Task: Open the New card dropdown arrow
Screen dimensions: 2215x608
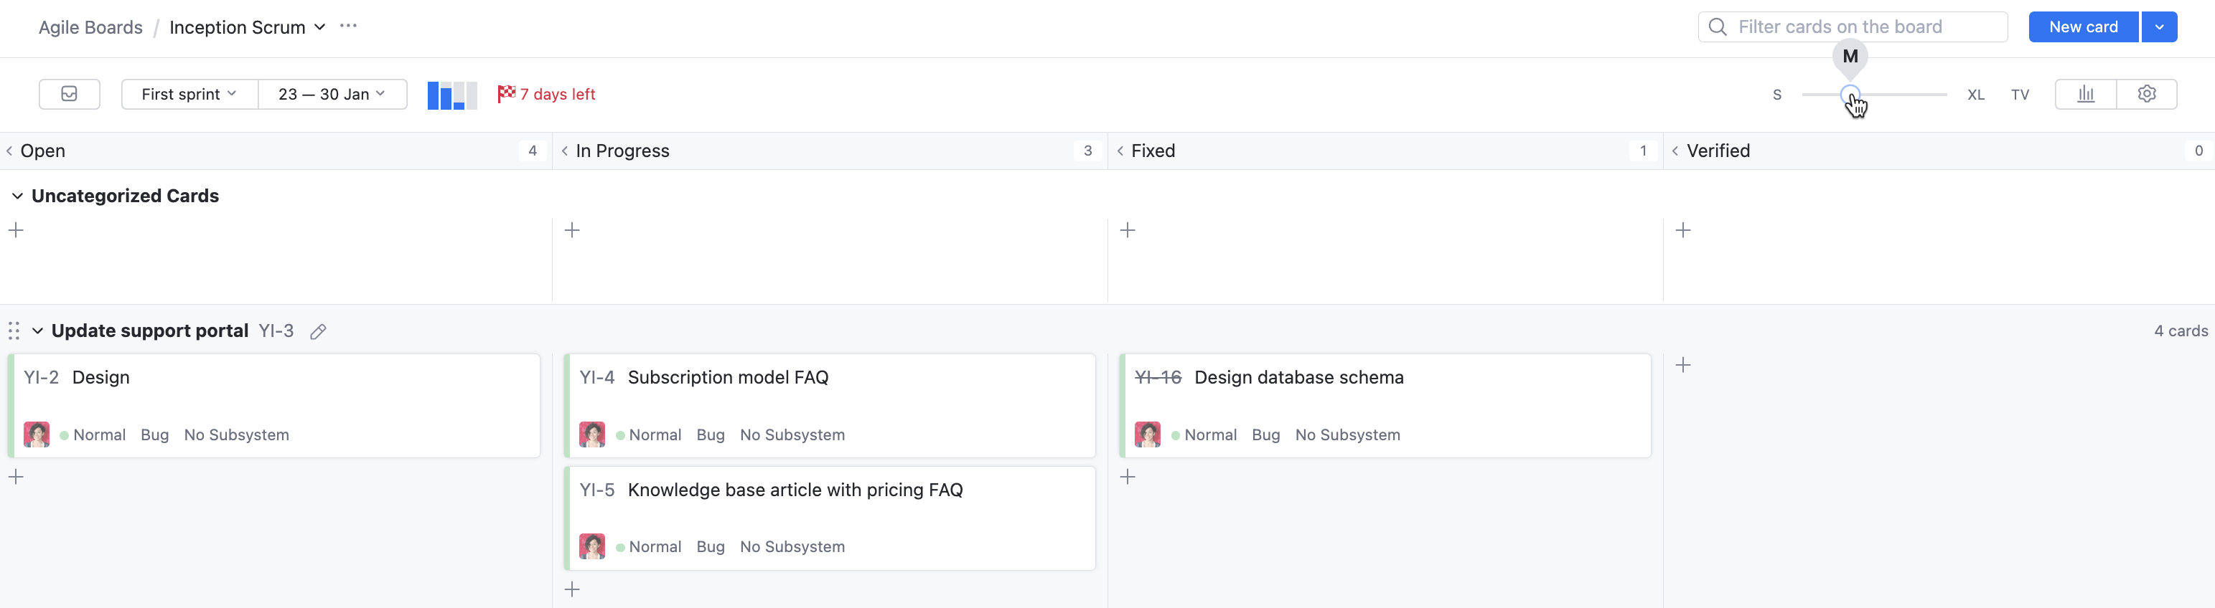Action: click(x=2158, y=27)
